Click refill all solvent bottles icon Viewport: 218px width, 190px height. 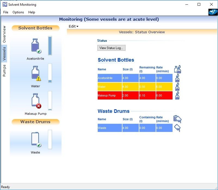177,69
